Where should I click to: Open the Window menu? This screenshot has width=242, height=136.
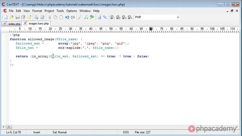[x=85, y=11]
